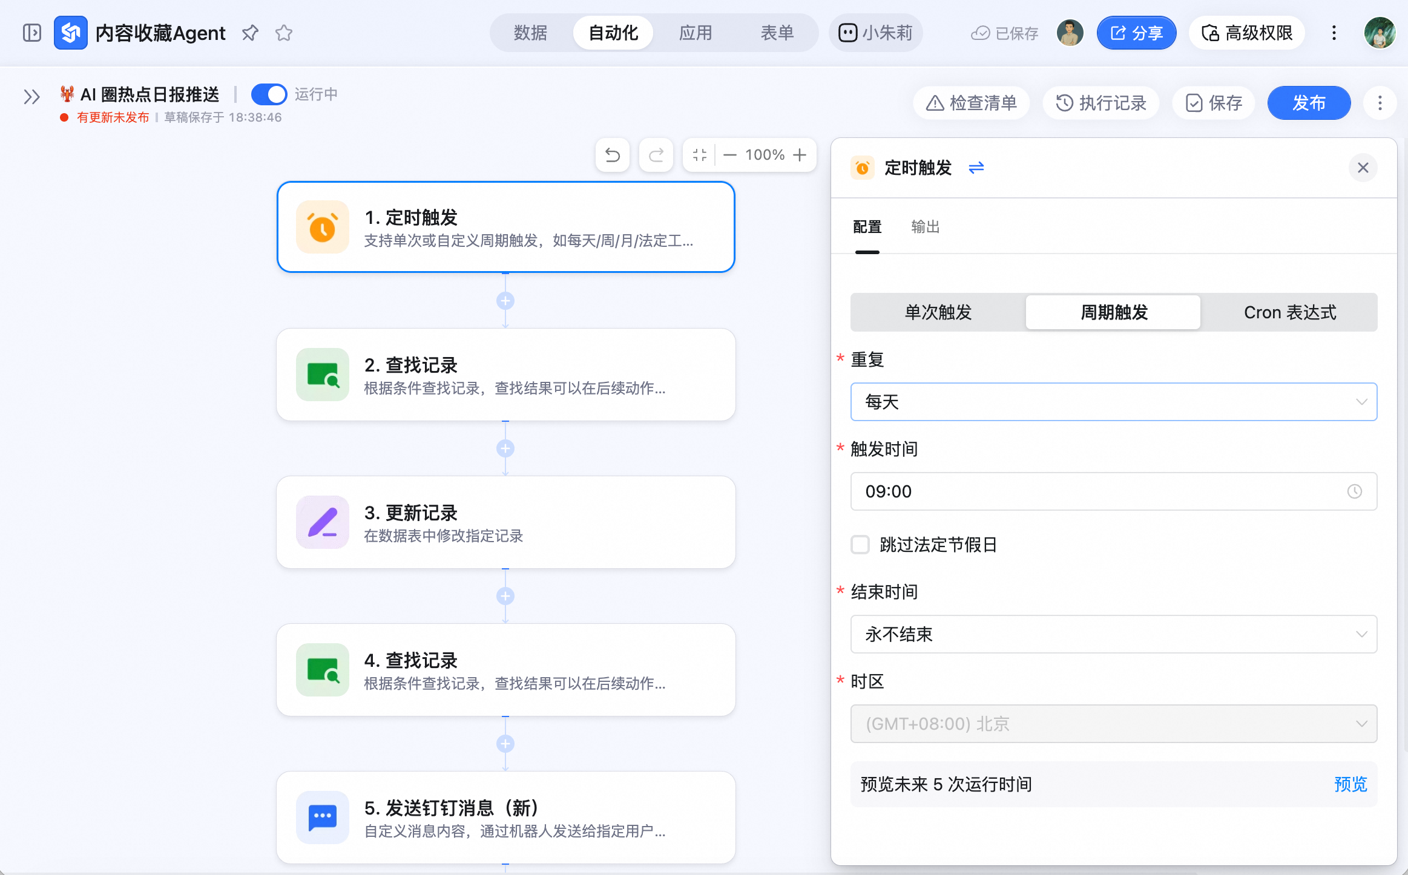
Task: Enable 跳过法定节假日 checkbox
Action: [x=860, y=545]
